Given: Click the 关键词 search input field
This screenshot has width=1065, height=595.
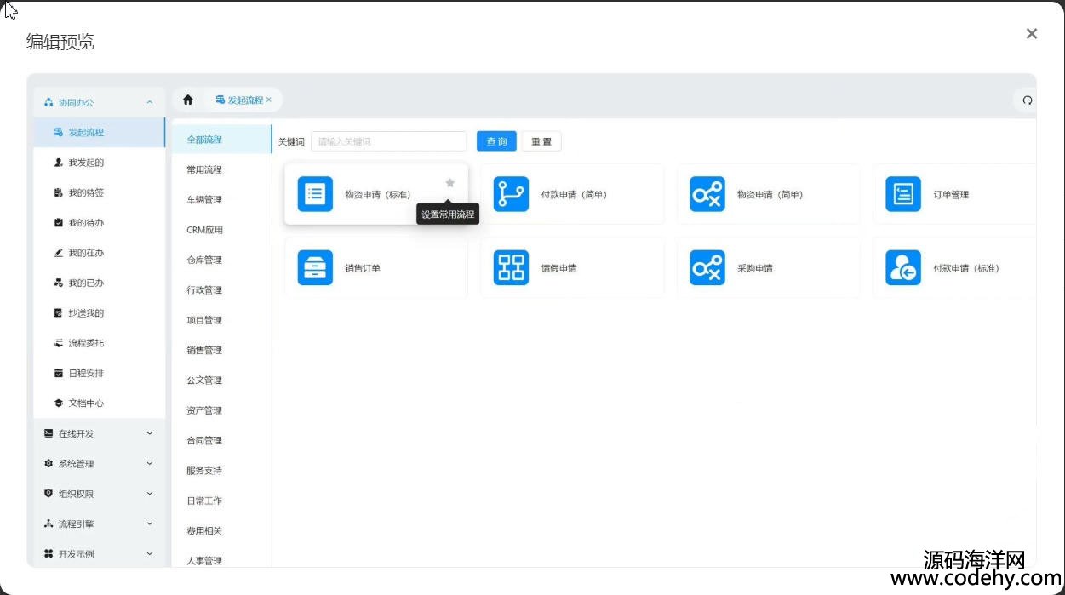Looking at the screenshot, I should tap(388, 141).
